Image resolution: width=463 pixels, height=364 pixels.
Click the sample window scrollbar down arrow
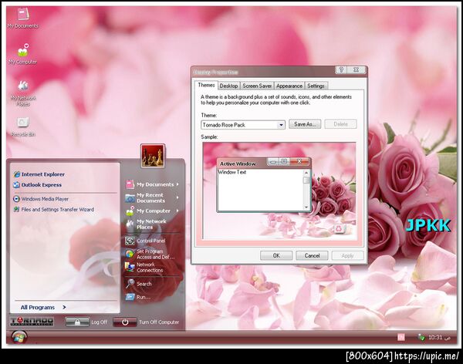(306, 207)
